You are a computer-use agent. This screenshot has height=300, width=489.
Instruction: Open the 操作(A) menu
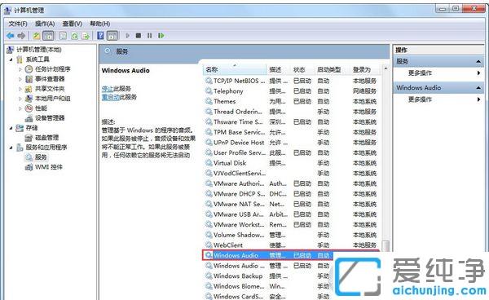point(45,24)
